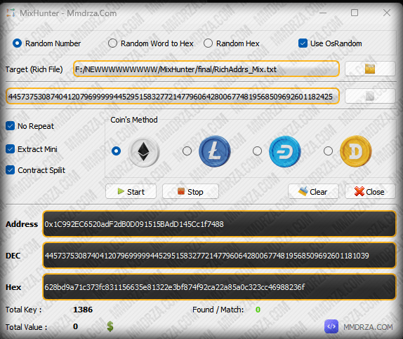Choose the Dogecoin radio button
Image resolution: width=403 pixels, height=339 pixels.
coord(328,151)
